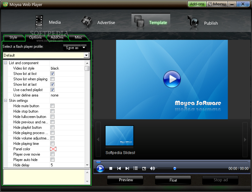Click the stop button in the player bar
Screen dimensions: 252x192
coord(111,168)
